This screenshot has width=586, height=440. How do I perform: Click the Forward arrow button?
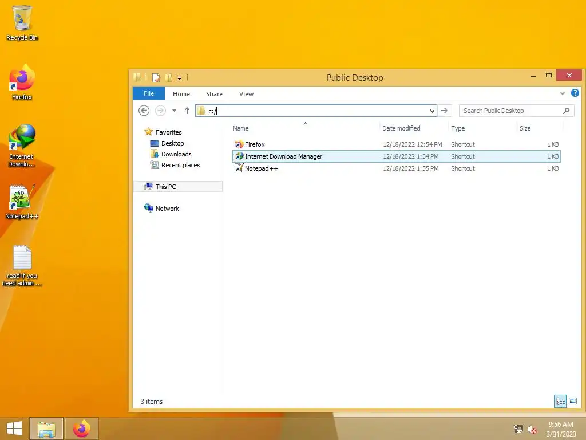tap(160, 111)
